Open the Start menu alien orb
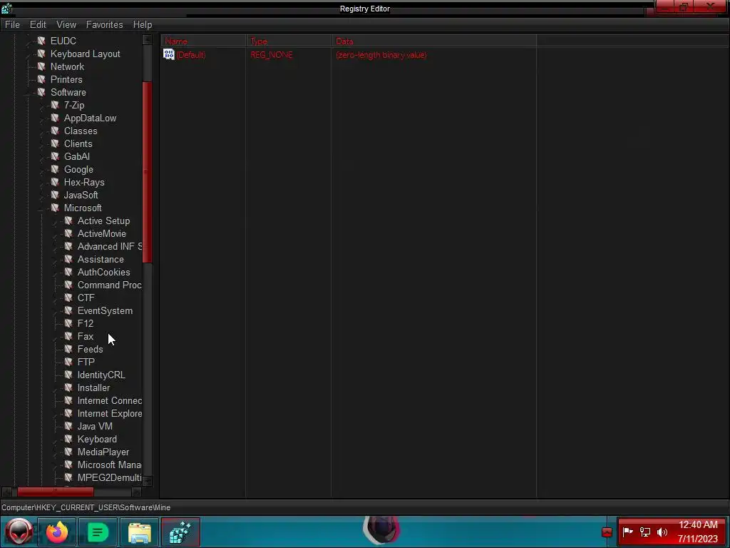This screenshot has height=548, width=730. pos(19,532)
